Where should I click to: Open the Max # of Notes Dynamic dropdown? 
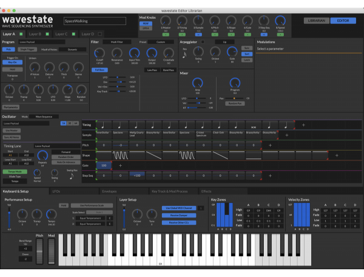coord(72,49)
